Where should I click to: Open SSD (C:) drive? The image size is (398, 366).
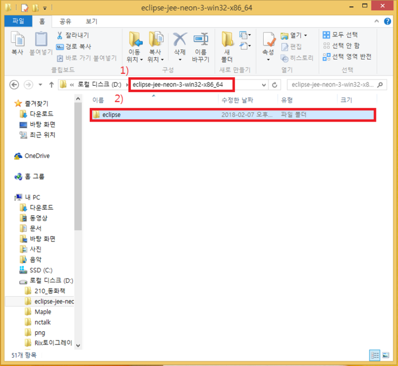click(36, 270)
